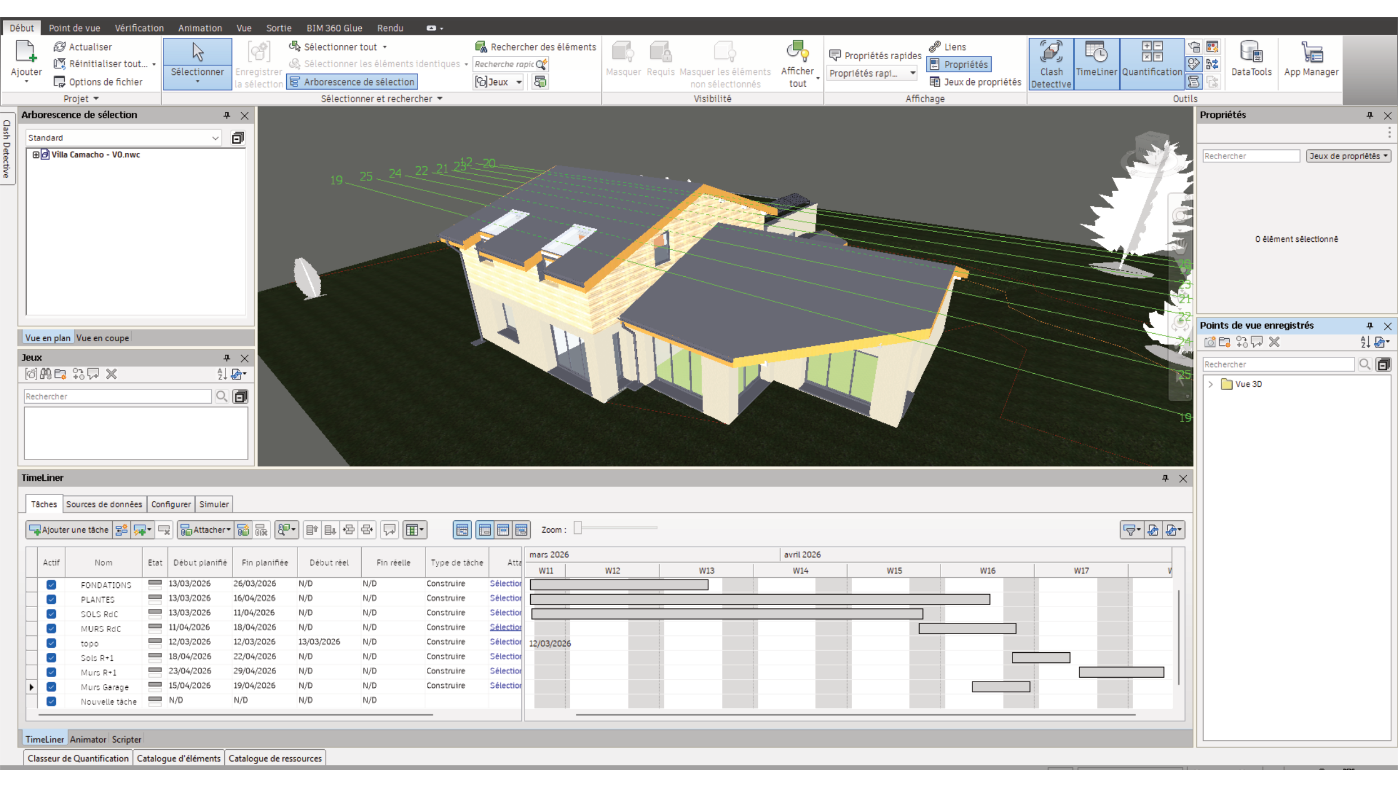This screenshot has width=1398, height=787.
Task: Uncheck the Actif checkbox for PLANTES task
Action: point(51,599)
